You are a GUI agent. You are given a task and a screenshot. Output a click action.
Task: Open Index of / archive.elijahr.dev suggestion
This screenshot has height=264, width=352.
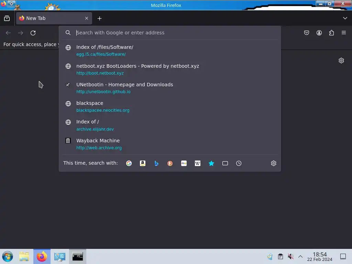170,125
